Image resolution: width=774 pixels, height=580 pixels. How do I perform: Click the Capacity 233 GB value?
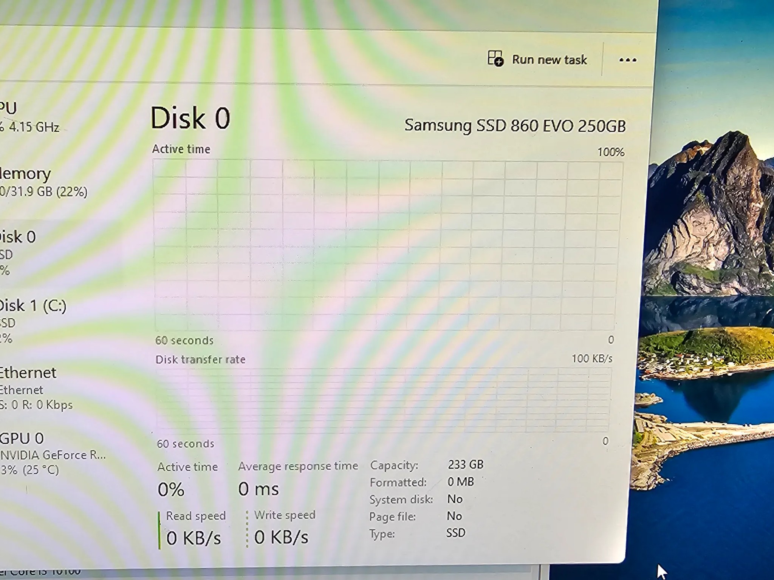click(466, 464)
